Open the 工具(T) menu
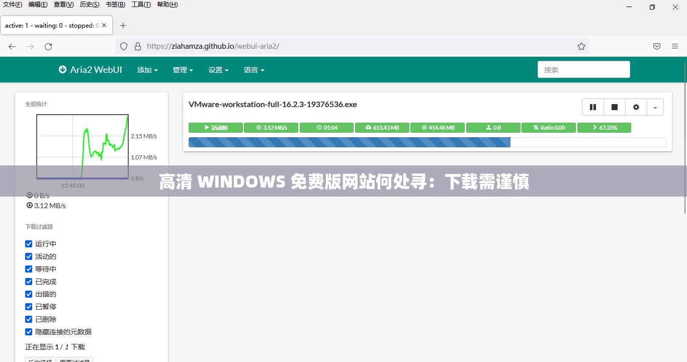Viewport: 687px width, 362px height. click(141, 5)
